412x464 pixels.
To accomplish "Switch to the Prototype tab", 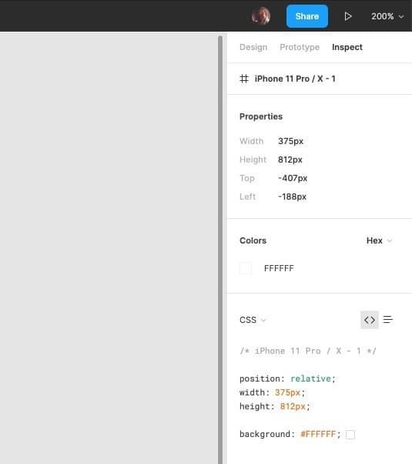I will click(x=300, y=47).
